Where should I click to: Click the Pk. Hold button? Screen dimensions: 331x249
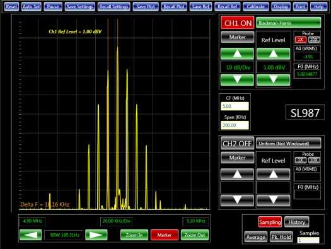pos(281,237)
